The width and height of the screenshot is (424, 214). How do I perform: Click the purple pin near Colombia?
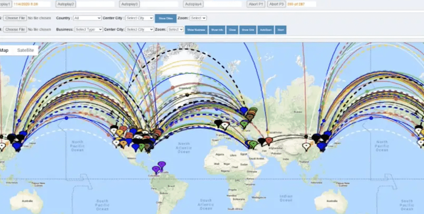tap(156, 169)
